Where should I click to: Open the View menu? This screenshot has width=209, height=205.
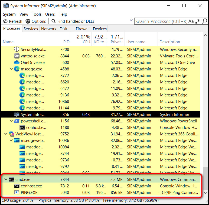24,14
